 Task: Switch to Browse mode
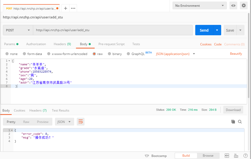(208, 155)
